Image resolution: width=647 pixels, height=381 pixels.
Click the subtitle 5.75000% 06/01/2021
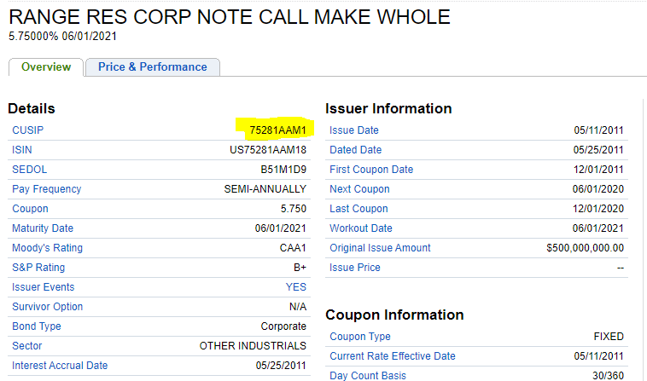tap(62, 37)
